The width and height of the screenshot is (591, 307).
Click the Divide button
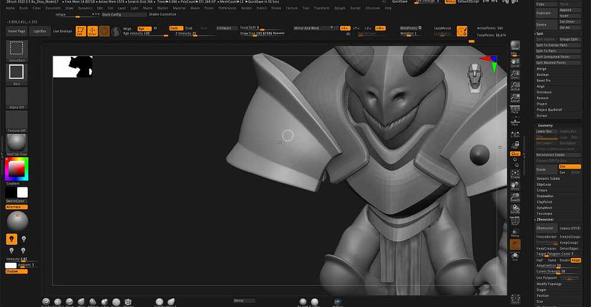coord(546,170)
